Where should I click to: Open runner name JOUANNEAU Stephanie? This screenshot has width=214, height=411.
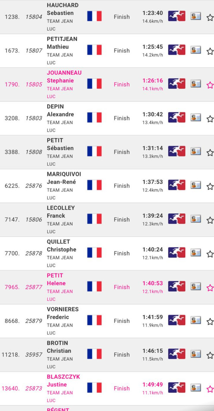[64, 77]
